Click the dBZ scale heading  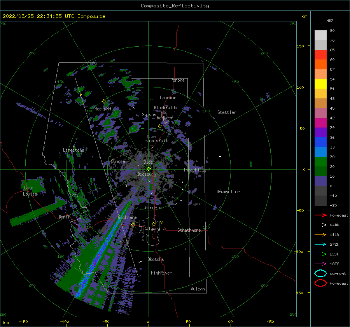point(330,21)
